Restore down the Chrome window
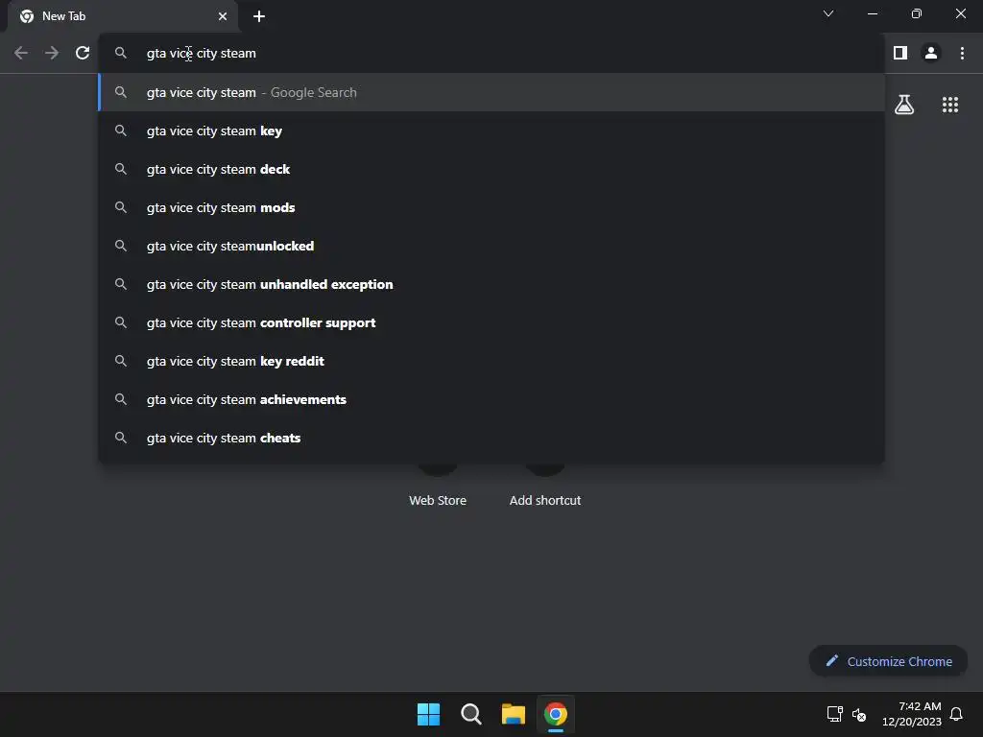The width and height of the screenshot is (983, 737). (917, 13)
